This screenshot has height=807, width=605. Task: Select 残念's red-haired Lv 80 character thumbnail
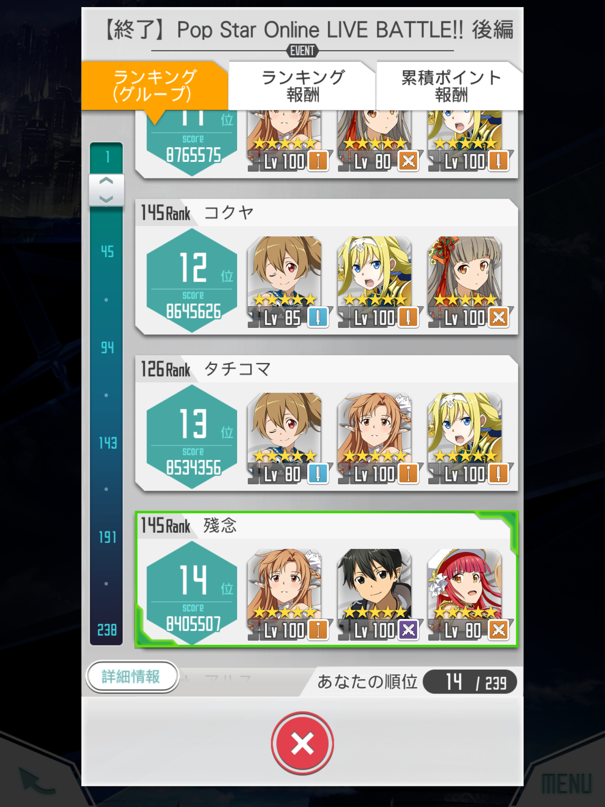(468, 595)
